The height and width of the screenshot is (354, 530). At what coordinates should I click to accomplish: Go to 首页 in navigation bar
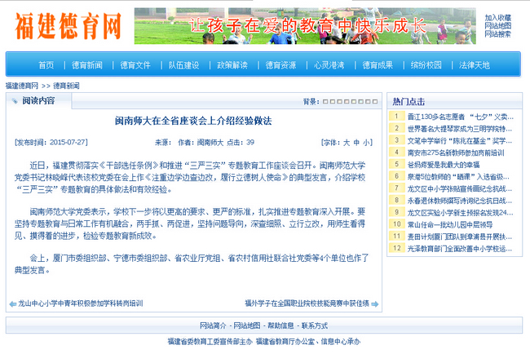click(x=46, y=64)
